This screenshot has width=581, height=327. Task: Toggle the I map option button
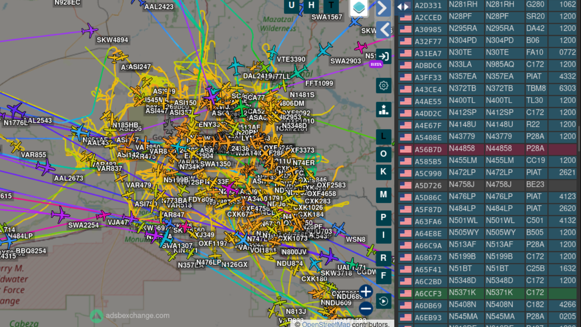tap(384, 235)
